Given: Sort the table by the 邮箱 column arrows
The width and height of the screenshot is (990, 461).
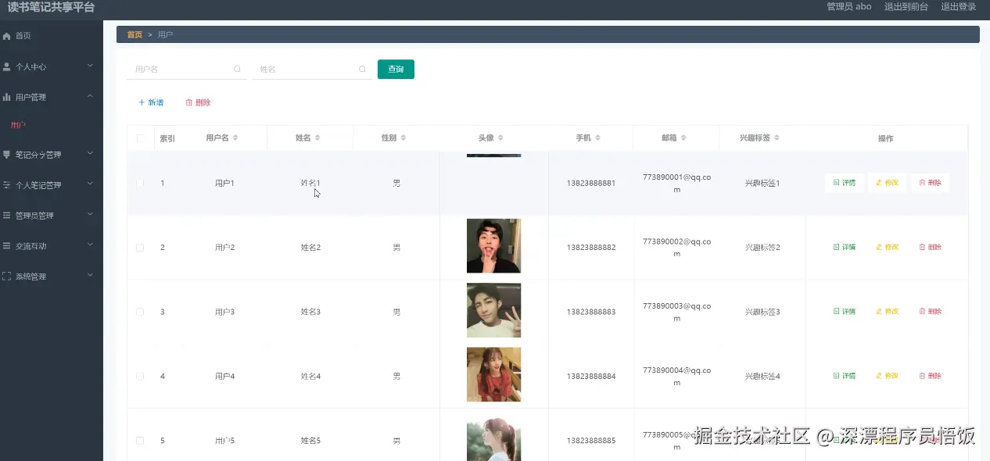Looking at the screenshot, I should click(683, 138).
